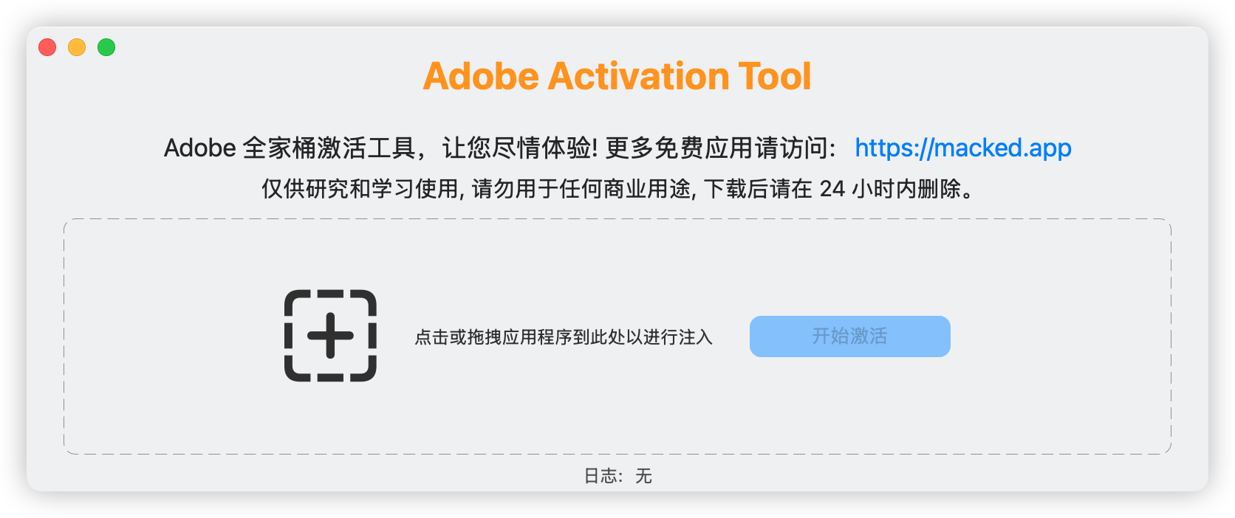The image size is (1235, 518).
Task: Click the 日志 label at the bottom
Action: coord(601,476)
